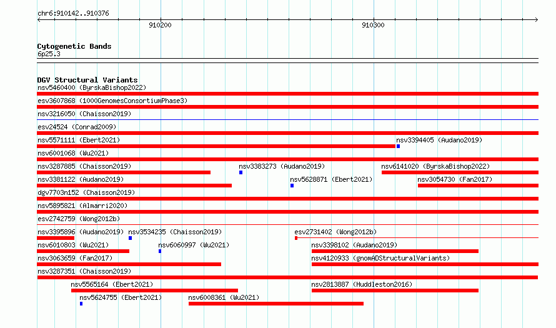Screen dimensions: 556x328
Task: Click the nsv4120933 (gnomADStructuralVariants) label
Action: [380, 258]
